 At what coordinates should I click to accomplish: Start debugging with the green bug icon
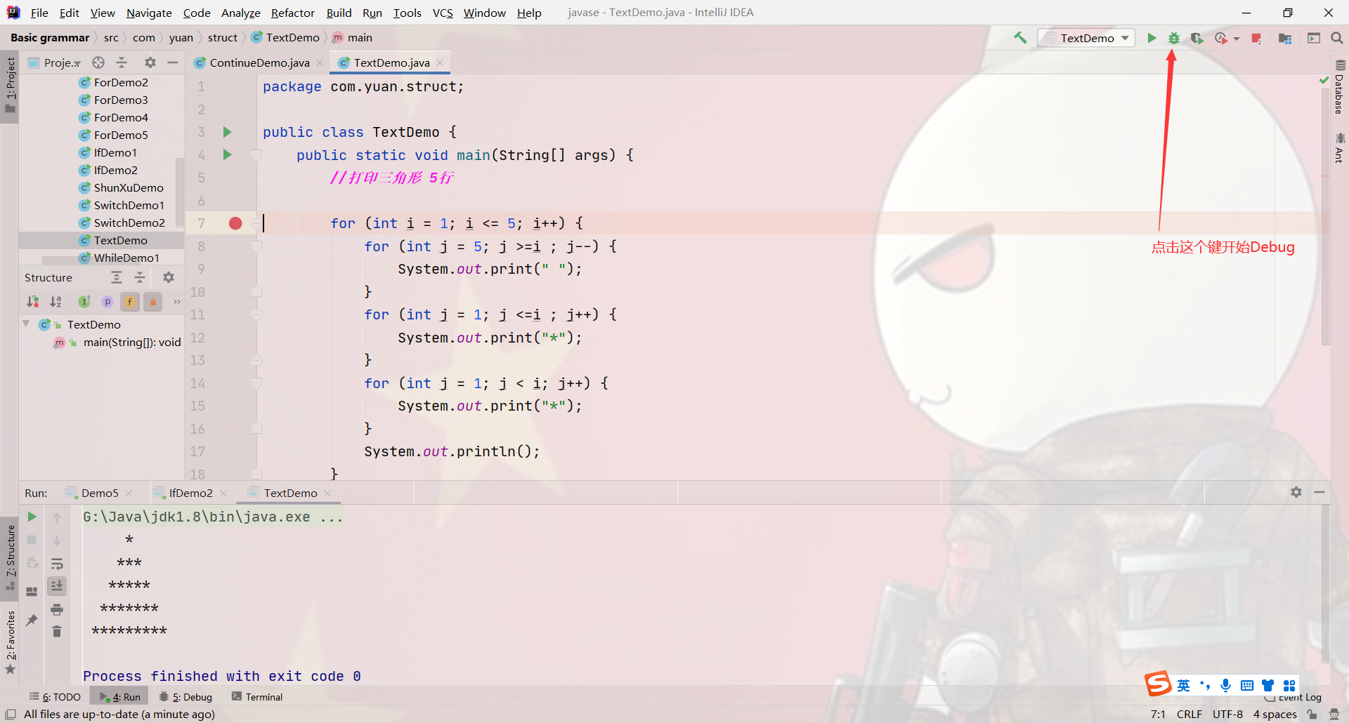click(x=1174, y=38)
